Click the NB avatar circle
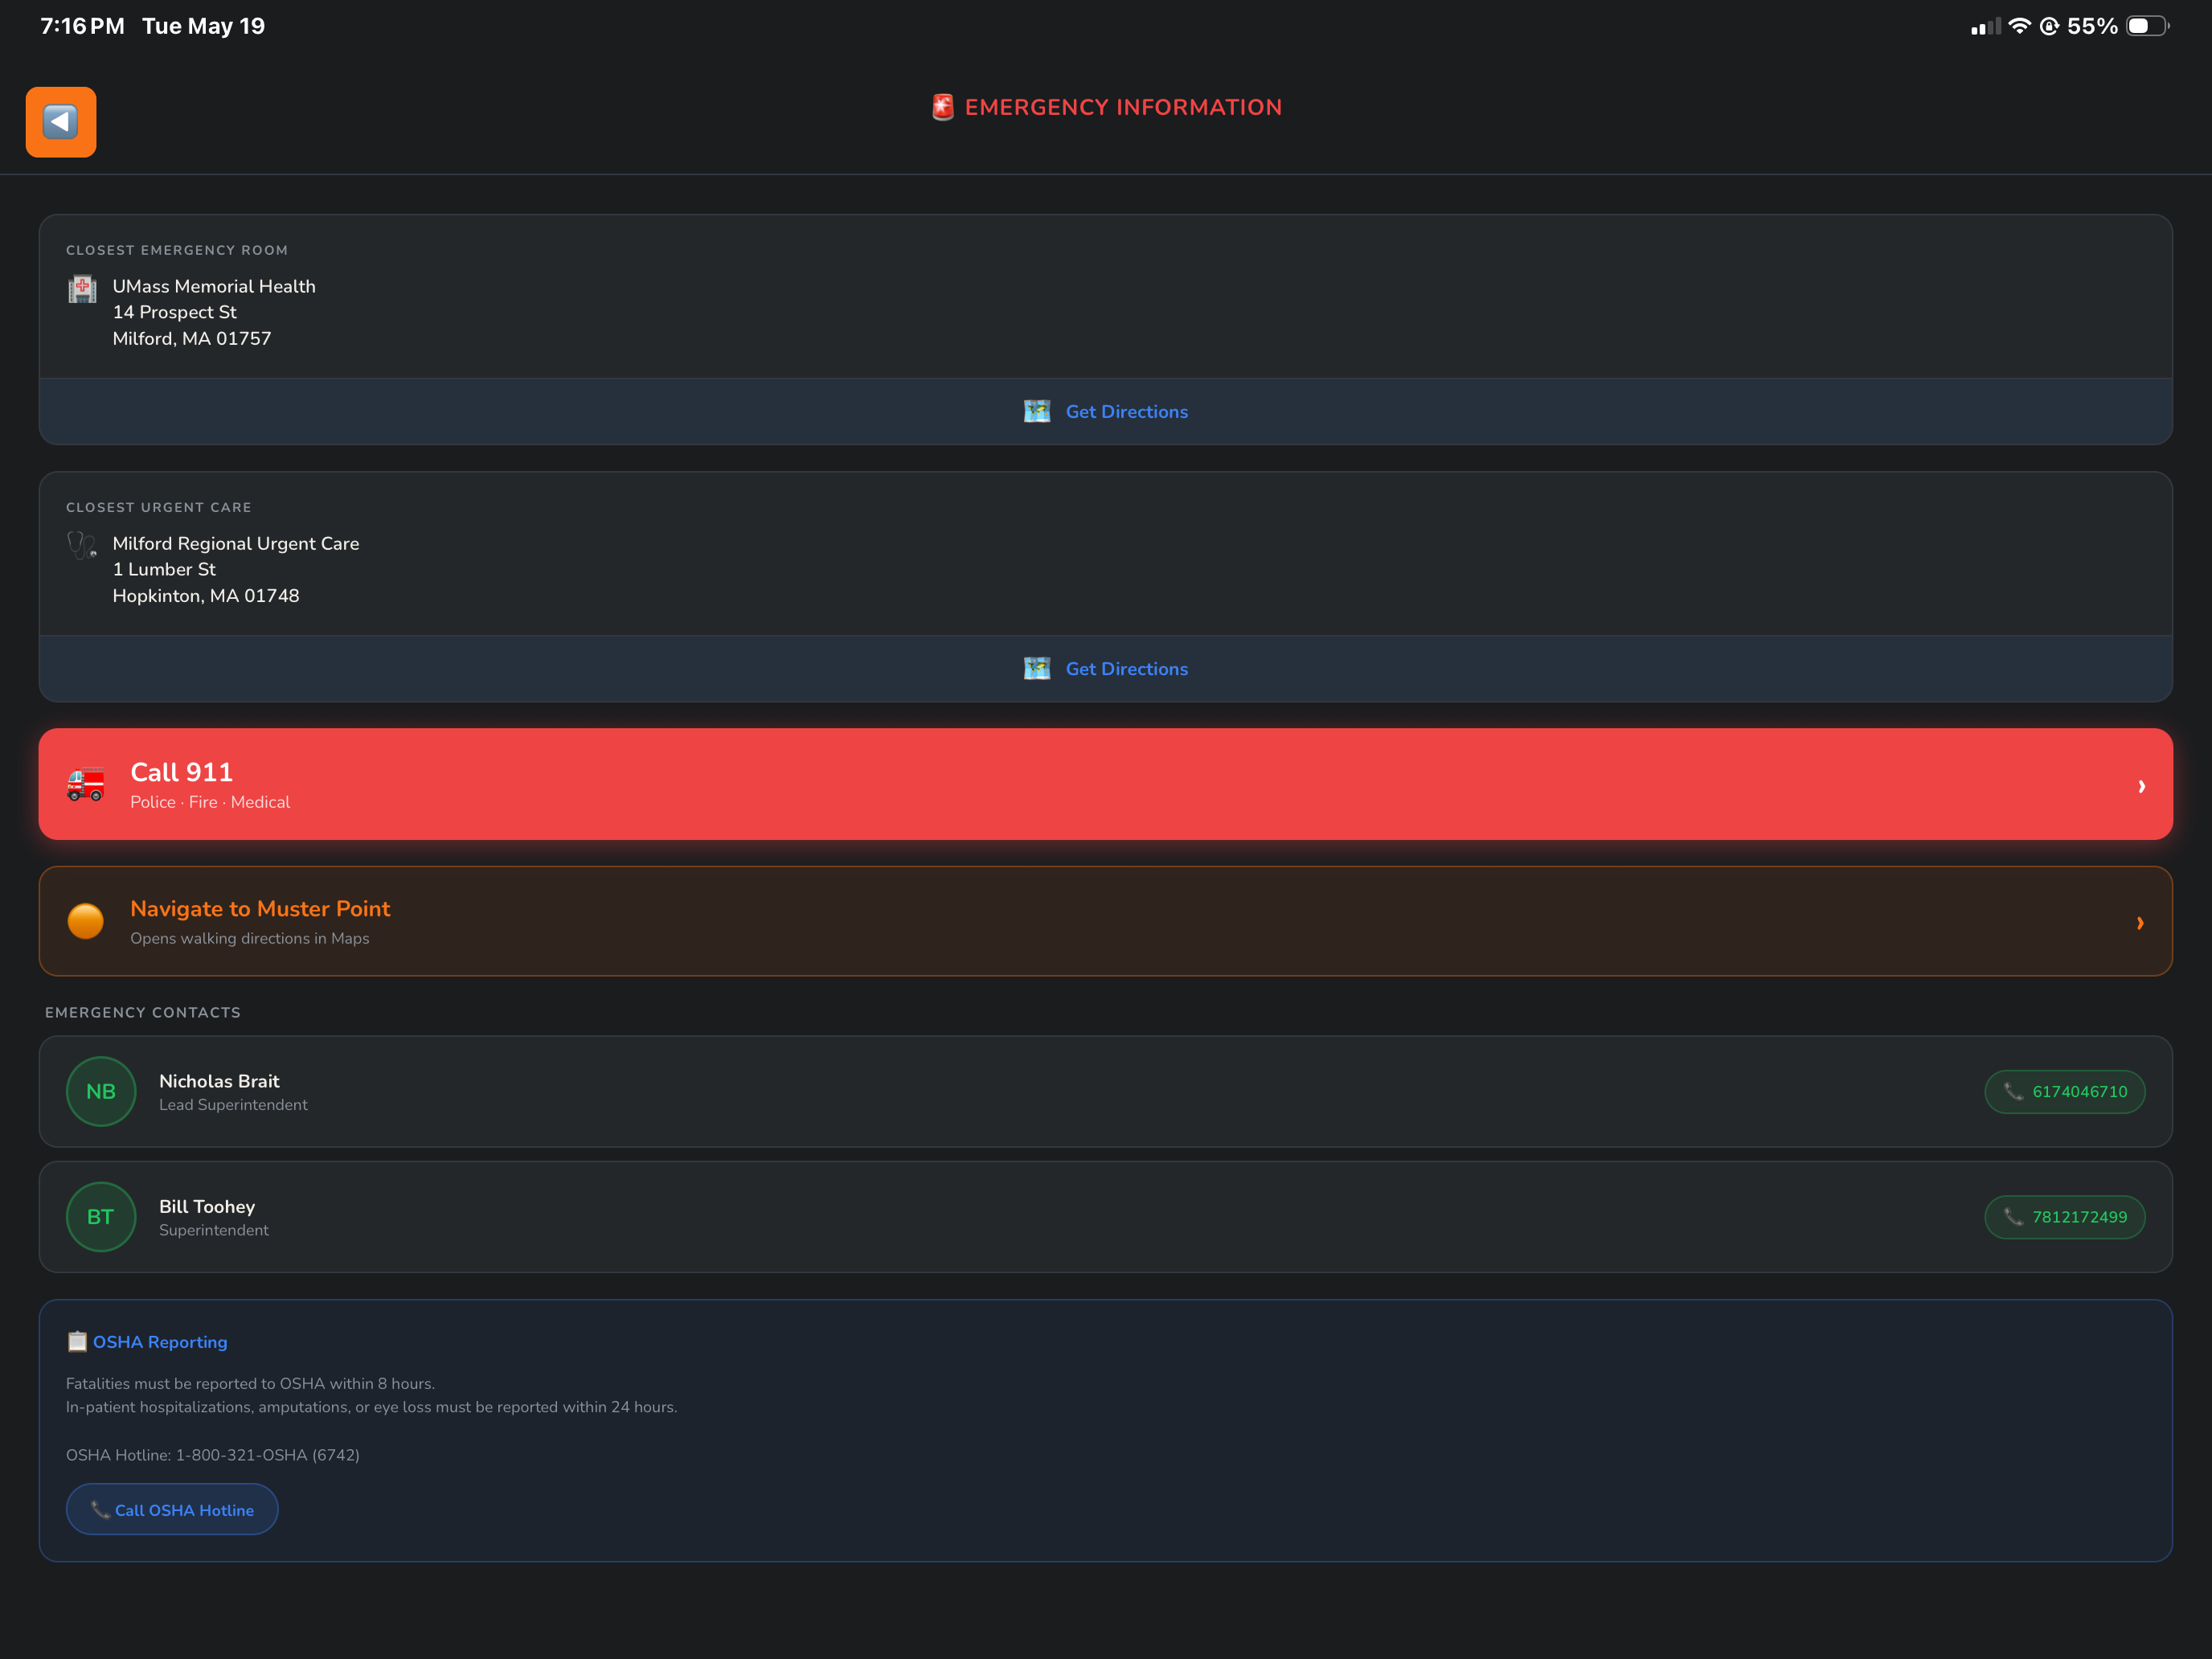The image size is (2212, 1659). click(x=101, y=1091)
